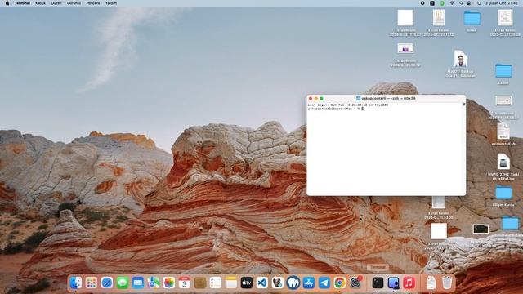This screenshot has height=294, width=523.
Task: Launch Apple TV from the dock
Action: tap(247, 283)
